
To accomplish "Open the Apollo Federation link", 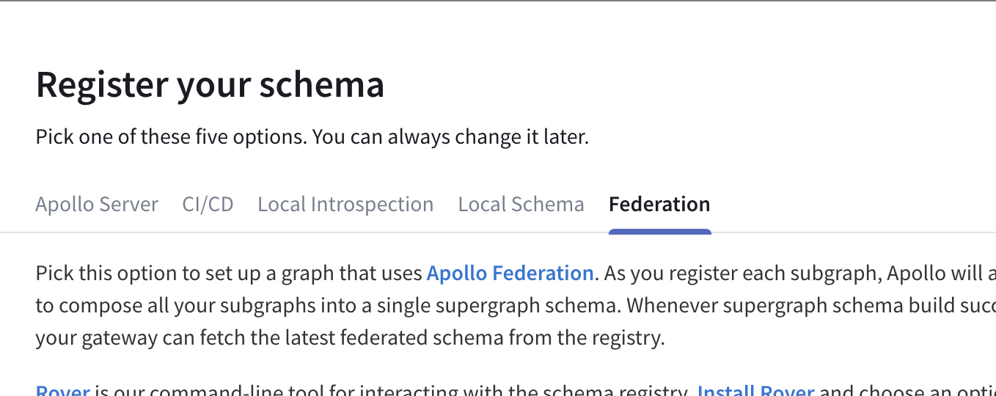I will 510,274.
